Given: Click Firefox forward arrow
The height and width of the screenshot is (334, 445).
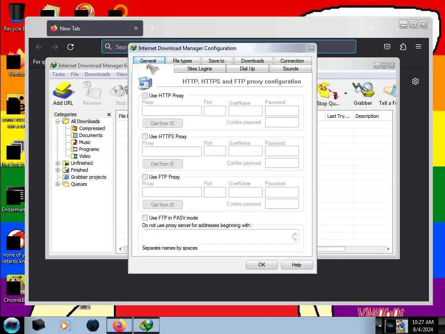Looking at the screenshot, I should coord(55,47).
